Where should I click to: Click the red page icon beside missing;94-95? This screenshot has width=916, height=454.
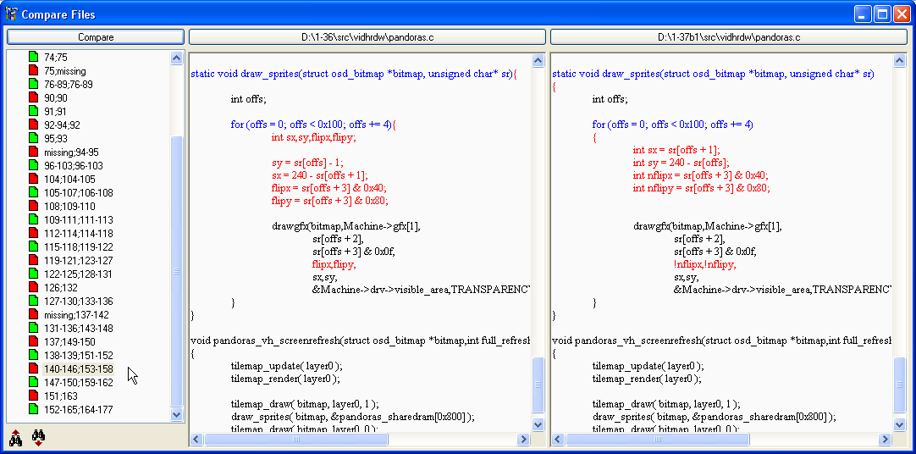33,152
